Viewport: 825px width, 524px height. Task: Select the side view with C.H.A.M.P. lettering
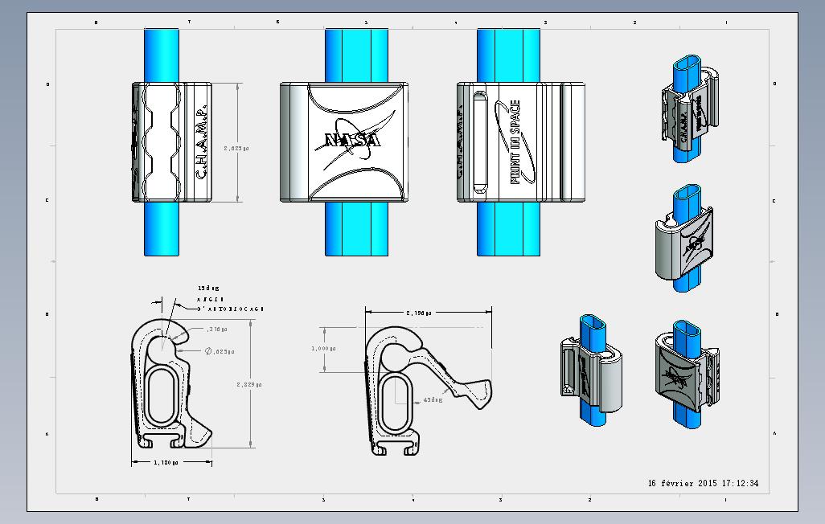(172, 142)
